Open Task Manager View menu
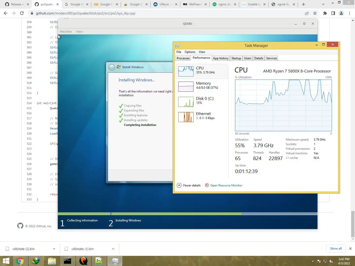355x266 pixels. tap(202, 52)
